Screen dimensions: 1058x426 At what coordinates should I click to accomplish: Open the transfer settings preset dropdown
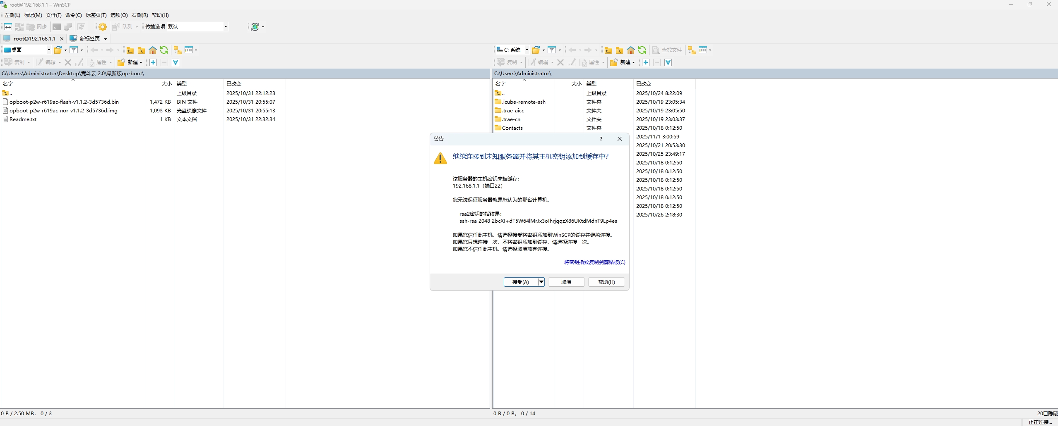[x=226, y=27]
